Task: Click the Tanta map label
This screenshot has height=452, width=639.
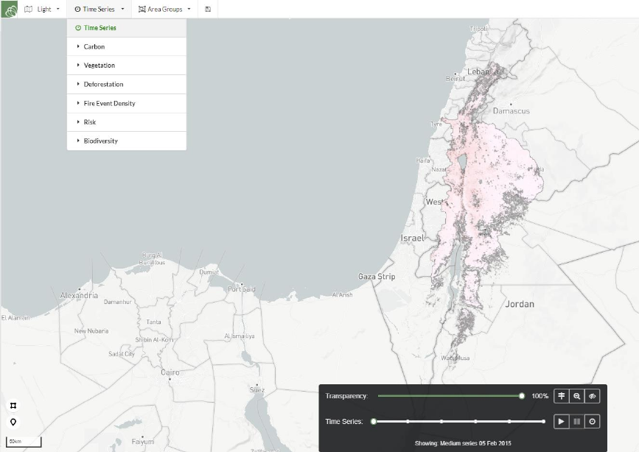Action: click(x=153, y=322)
